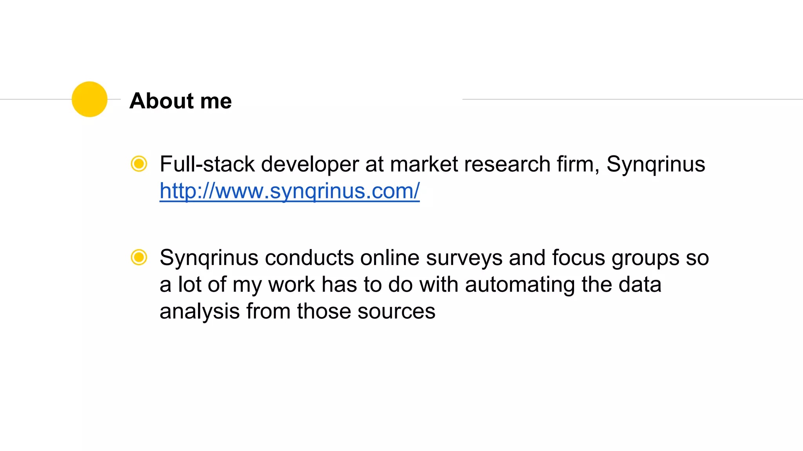Viewport: 803px width, 451px height.
Task: Open the synqrinus.com hyperlink
Action: click(289, 191)
